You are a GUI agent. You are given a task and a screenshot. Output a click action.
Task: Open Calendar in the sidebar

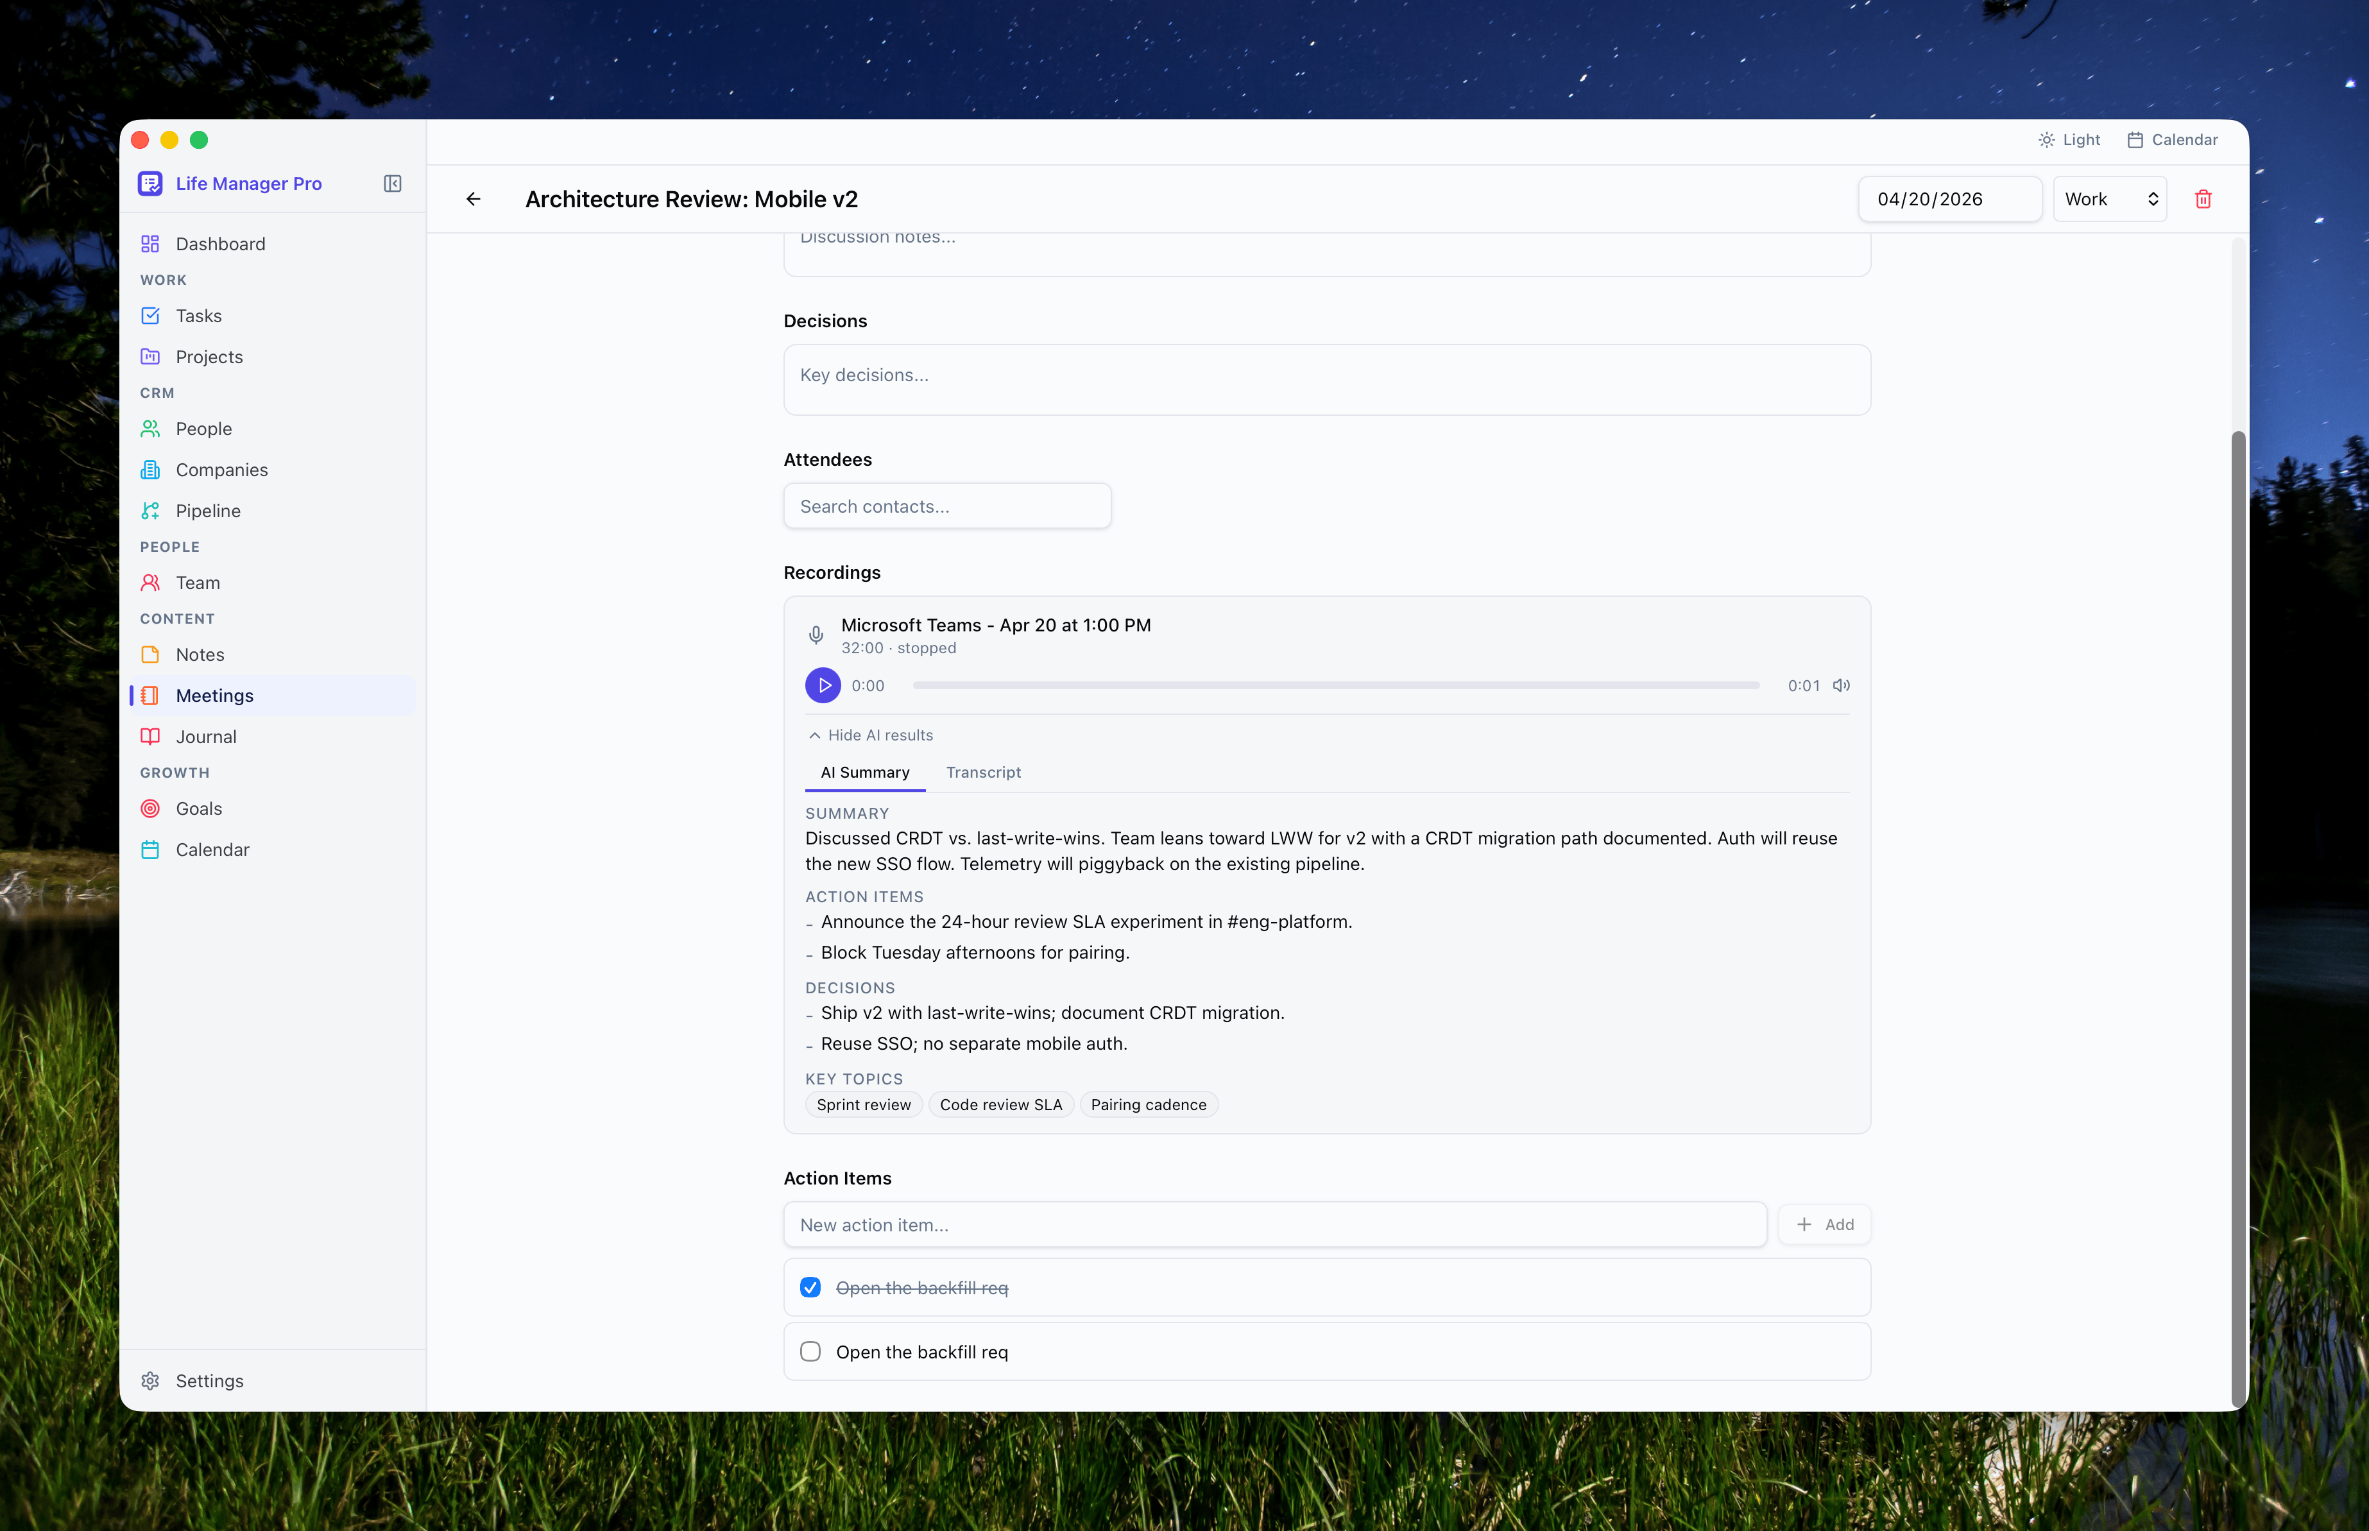(x=273, y=849)
